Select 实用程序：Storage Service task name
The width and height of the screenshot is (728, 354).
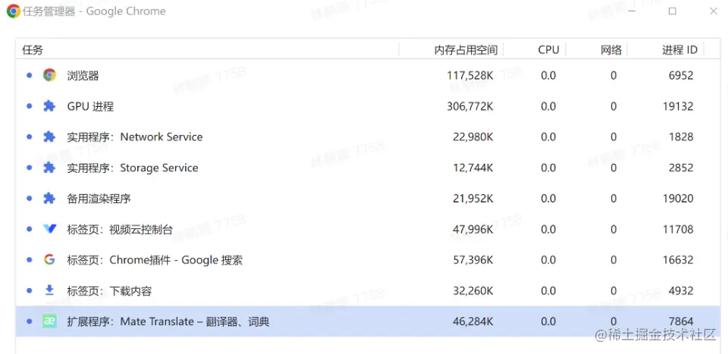point(133,168)
